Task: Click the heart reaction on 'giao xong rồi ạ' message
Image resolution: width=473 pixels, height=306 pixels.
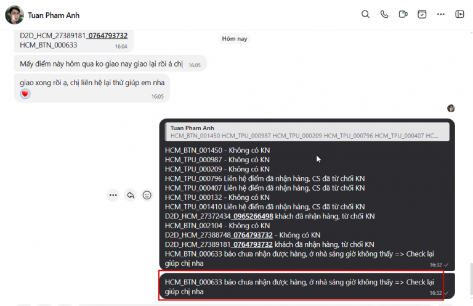Action: (x=25, y=94)
